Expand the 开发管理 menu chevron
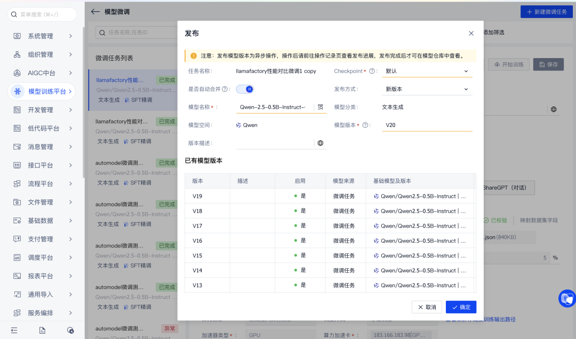 click(70, 110)
